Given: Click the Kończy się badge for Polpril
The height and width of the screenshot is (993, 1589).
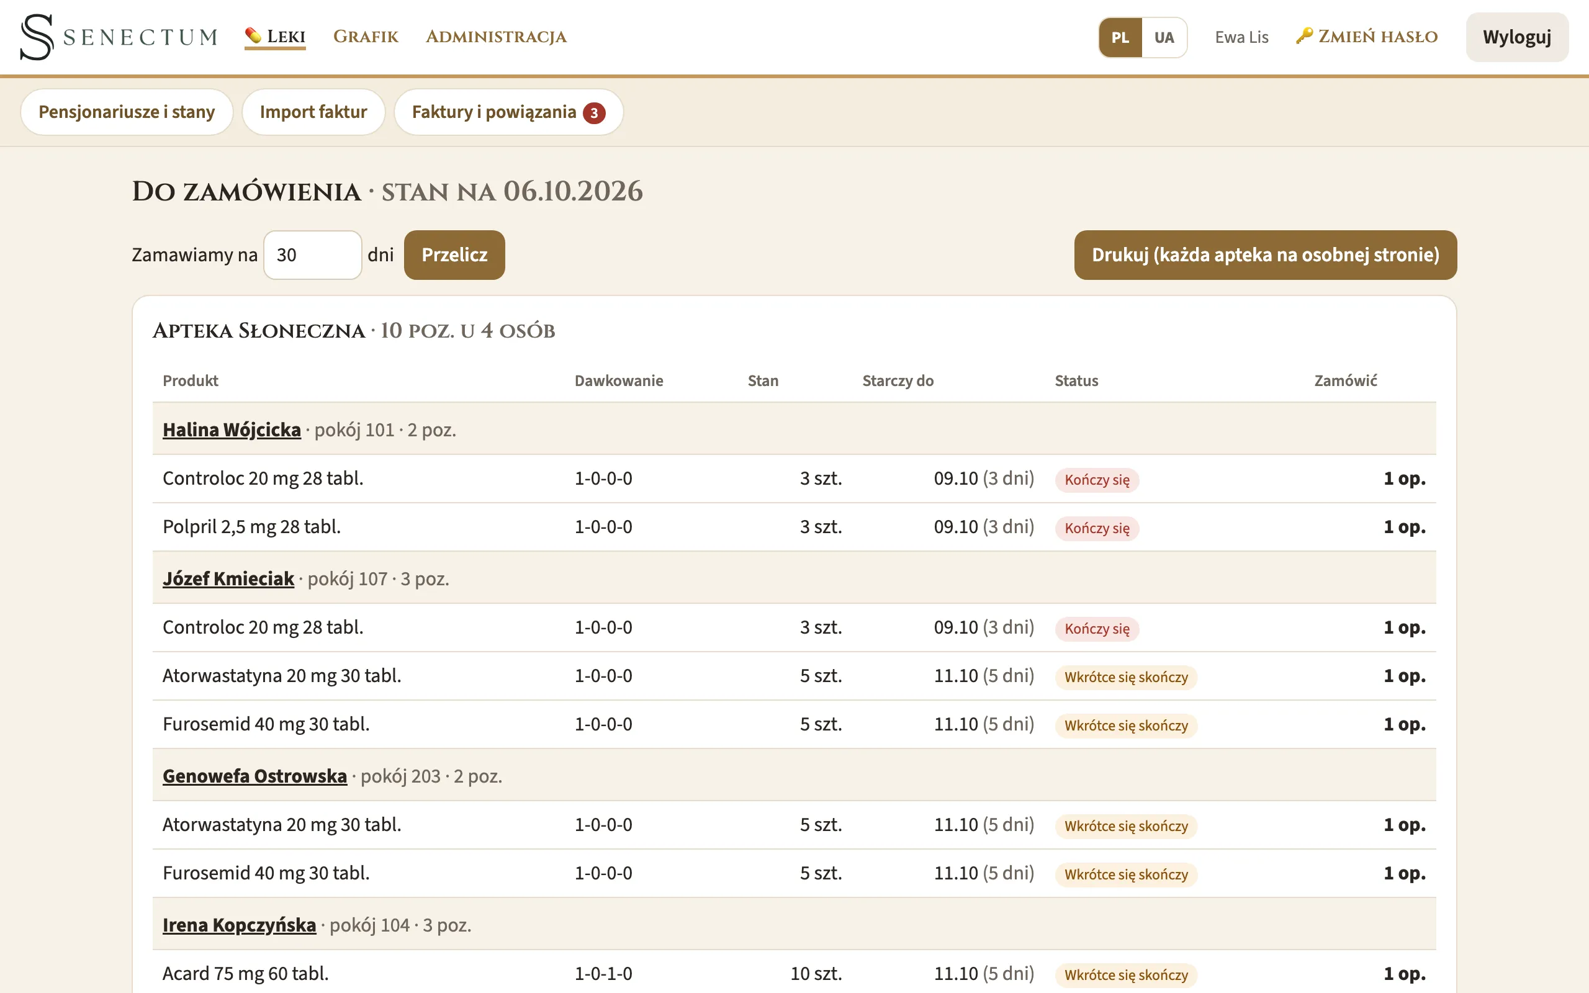Looking at the screenshot, I should 1097,528.
